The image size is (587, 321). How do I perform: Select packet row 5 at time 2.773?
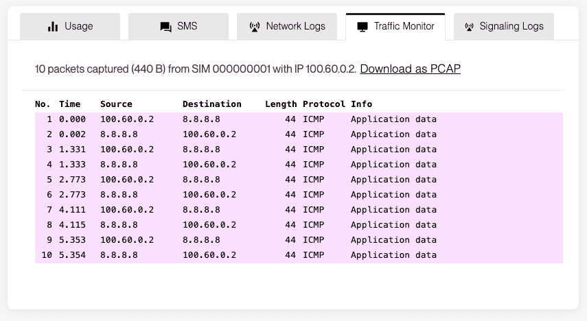[299, 180]
